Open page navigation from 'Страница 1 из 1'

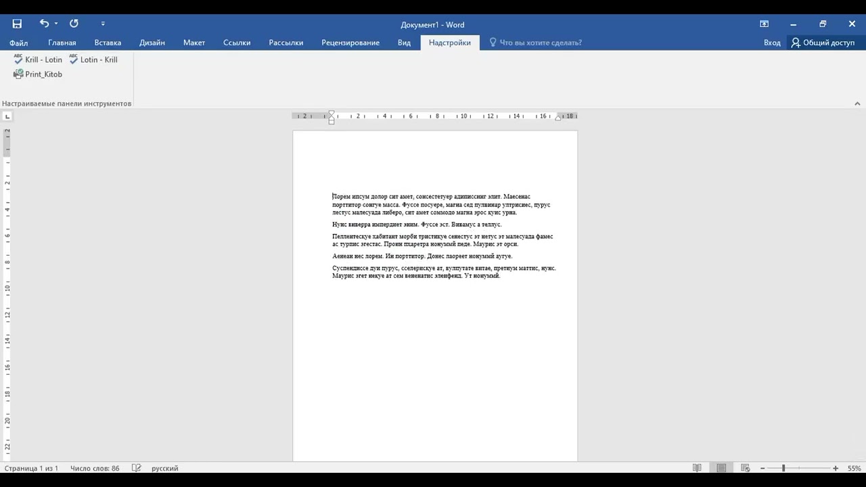32,468
